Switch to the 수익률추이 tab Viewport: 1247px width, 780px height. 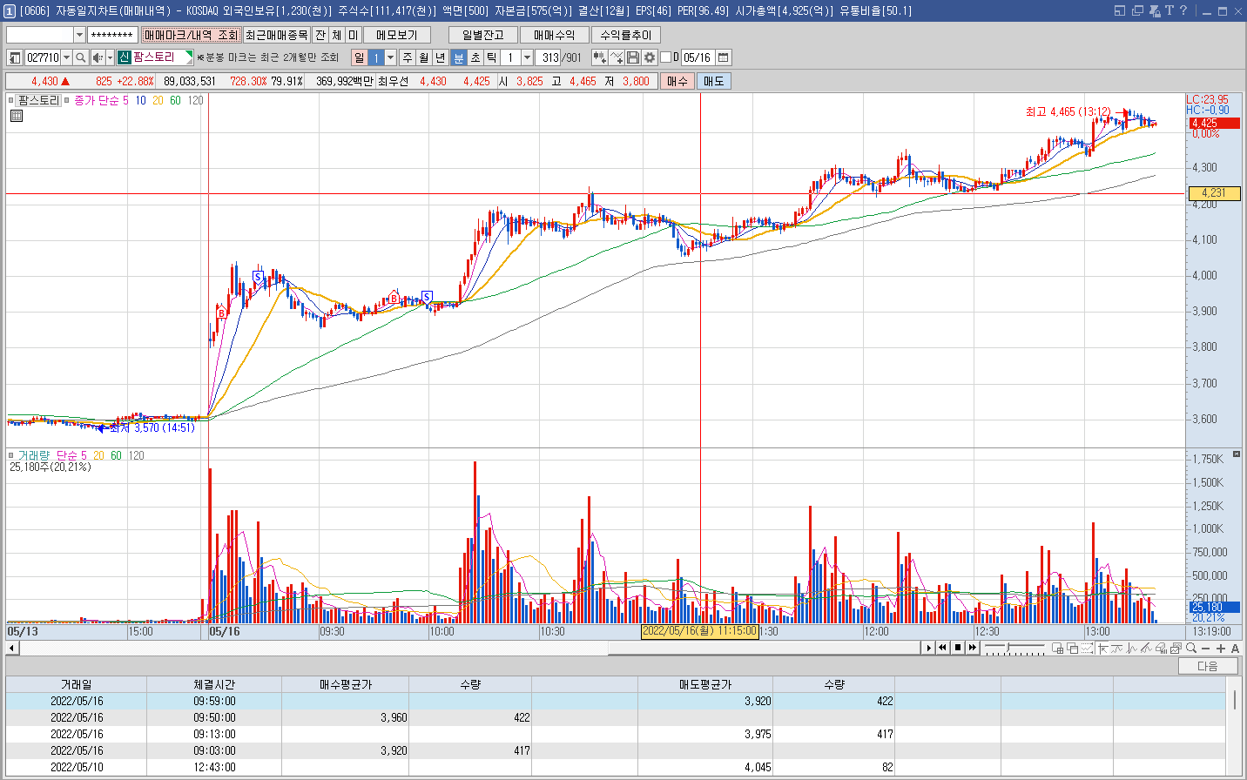coord(626,35)
